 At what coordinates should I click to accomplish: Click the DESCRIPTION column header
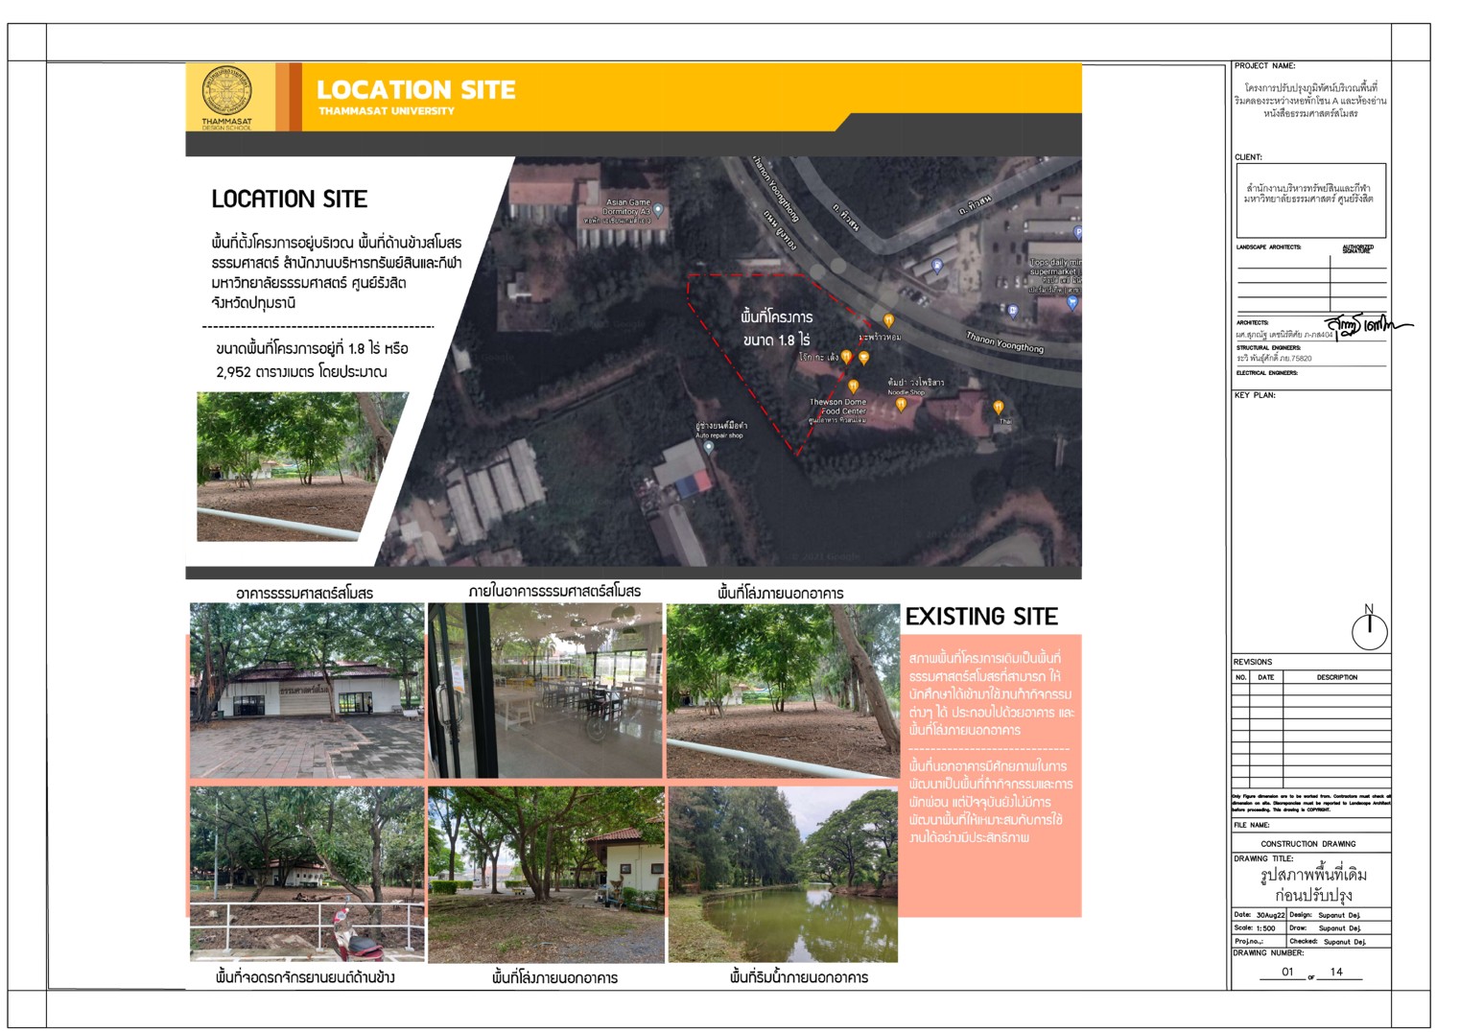click(x=1337, y=677)
